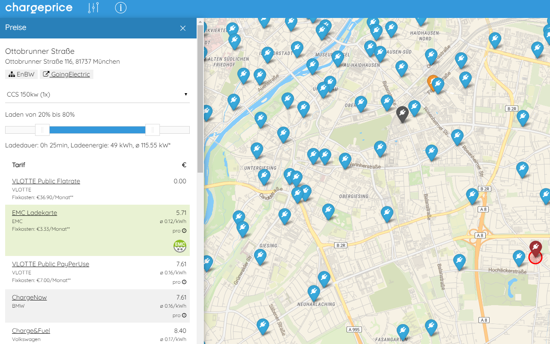Viewport: 550px width, 344px height.
Task: Select the blue marker directly below GIESING label
Action: 260,256
